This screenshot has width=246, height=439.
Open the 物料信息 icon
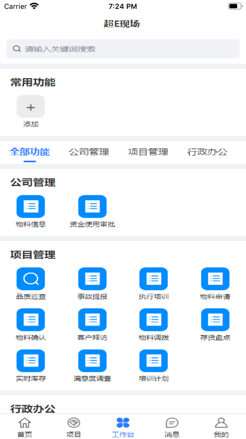pos(31,207)
